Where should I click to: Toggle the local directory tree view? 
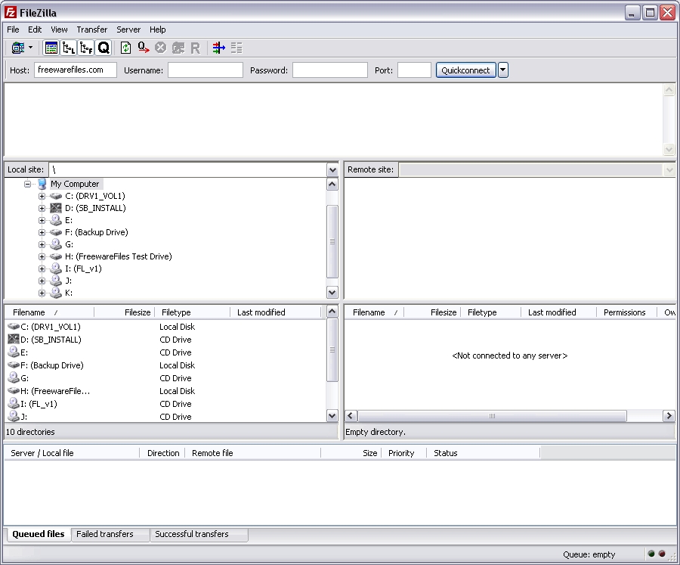tap(69, 48)
